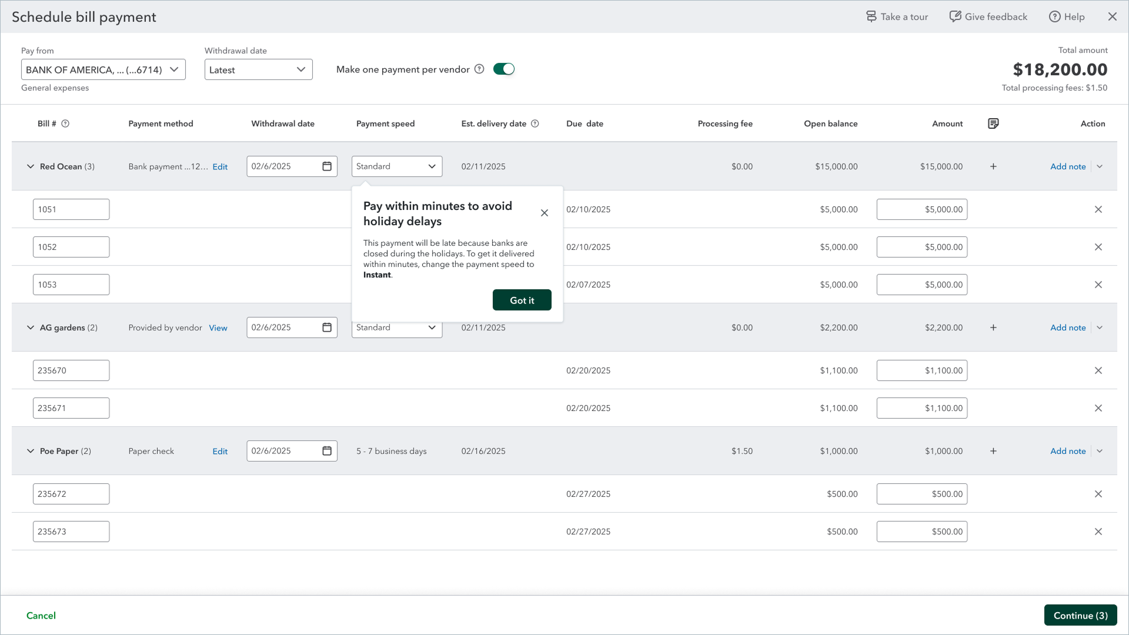Screen dimensions: 1129x635
Task: Click Poe Paper est. delivery date 02/16/2025
Action: 483,451
